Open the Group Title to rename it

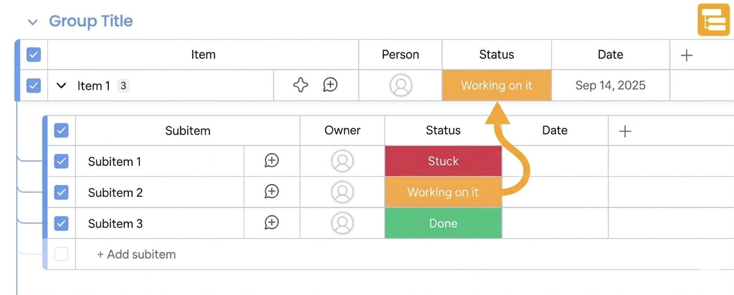click(91, 21)
